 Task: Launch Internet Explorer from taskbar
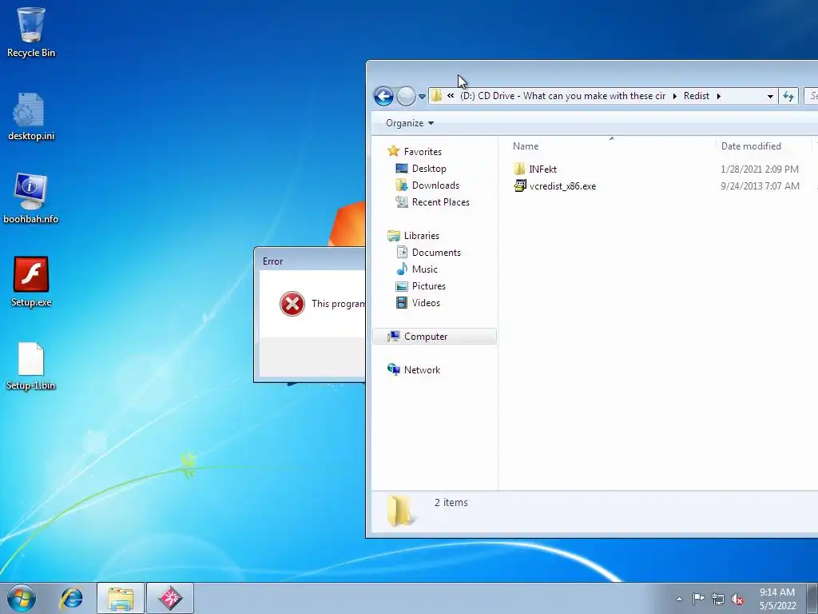click(71, 598)
